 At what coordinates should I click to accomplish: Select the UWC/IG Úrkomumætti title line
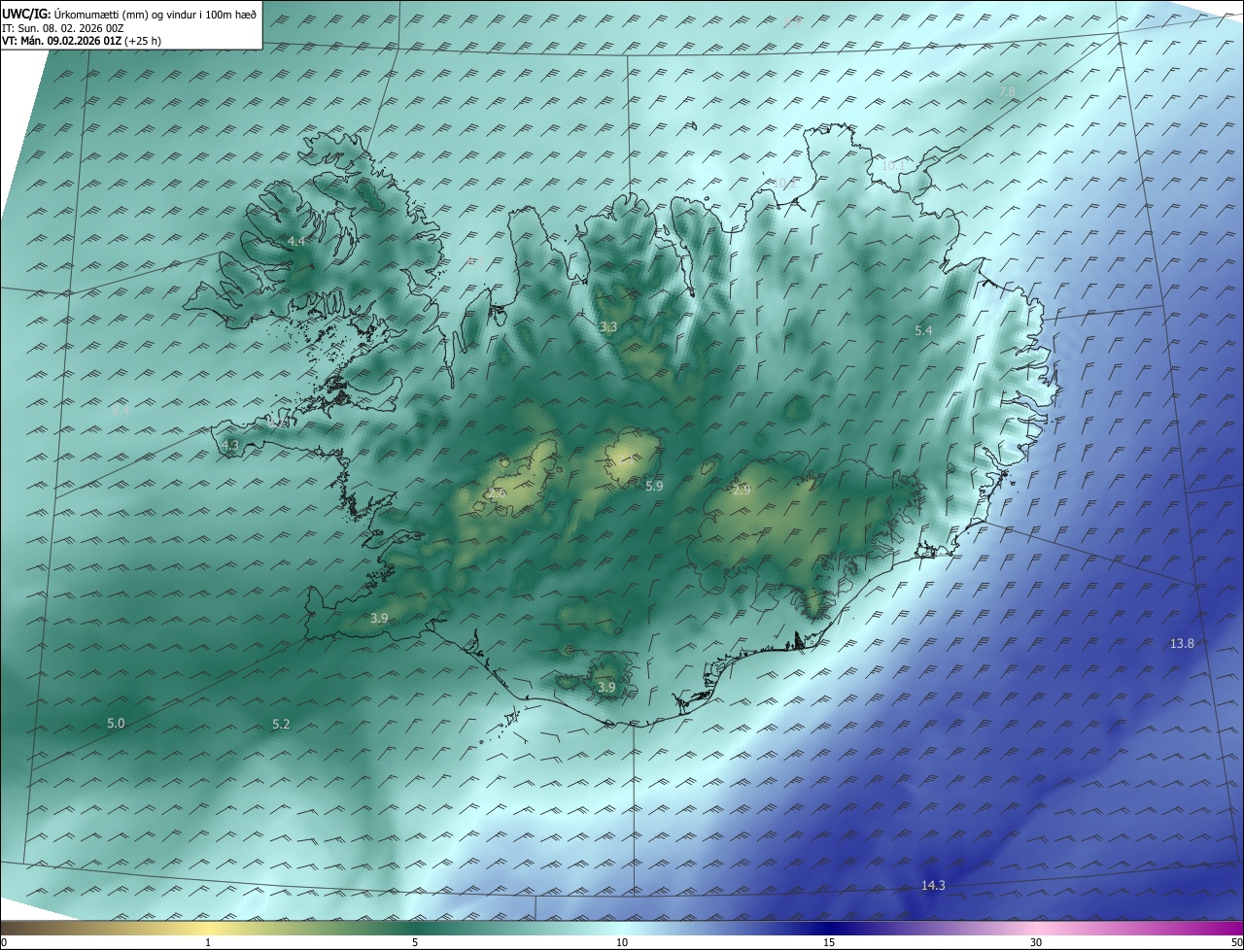[129, 14]
